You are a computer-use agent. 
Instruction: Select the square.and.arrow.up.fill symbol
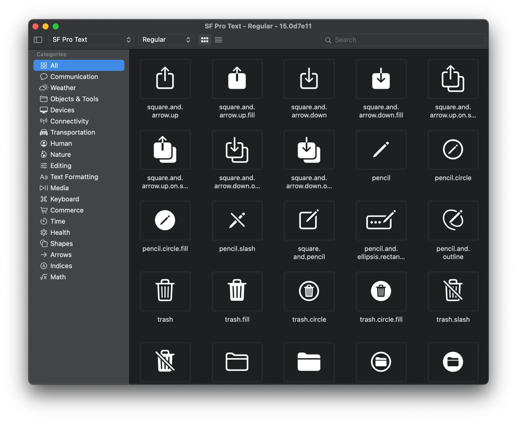pyautogui.click(x=237, y=79)
